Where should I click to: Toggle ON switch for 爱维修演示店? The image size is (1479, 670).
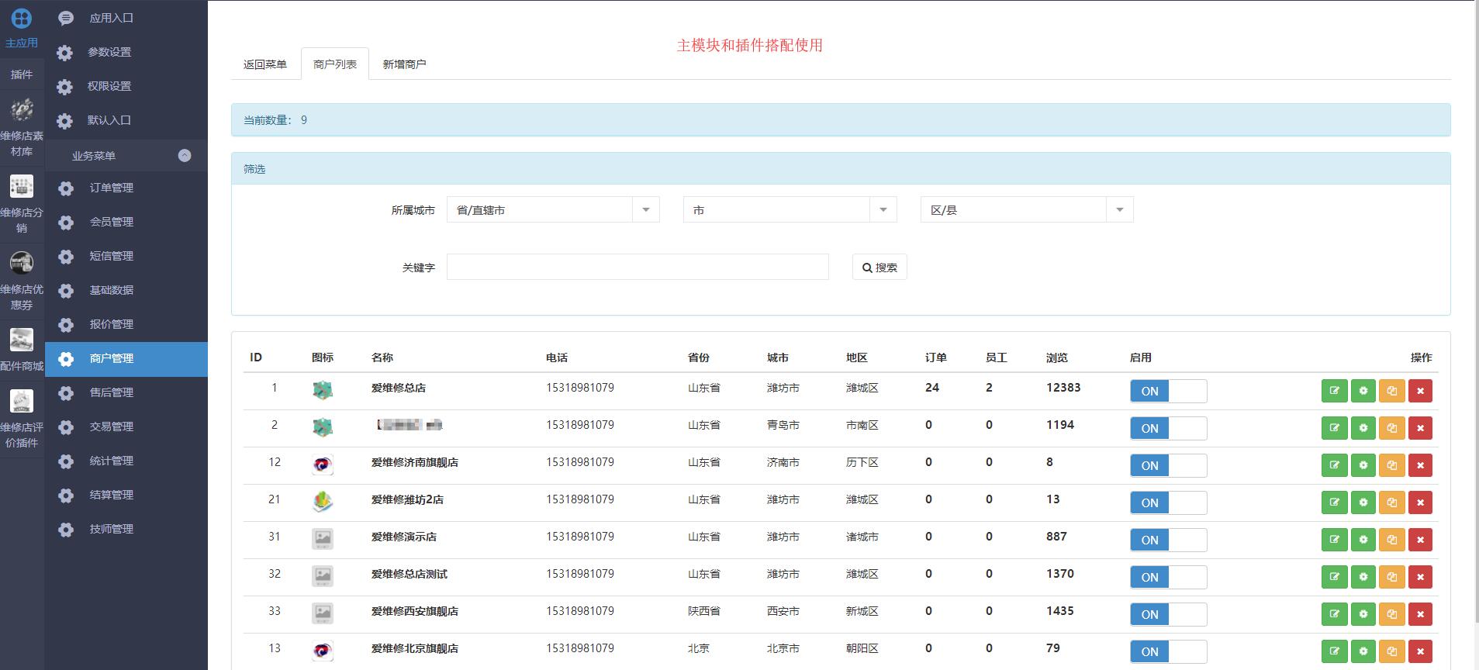[1168, 540]
